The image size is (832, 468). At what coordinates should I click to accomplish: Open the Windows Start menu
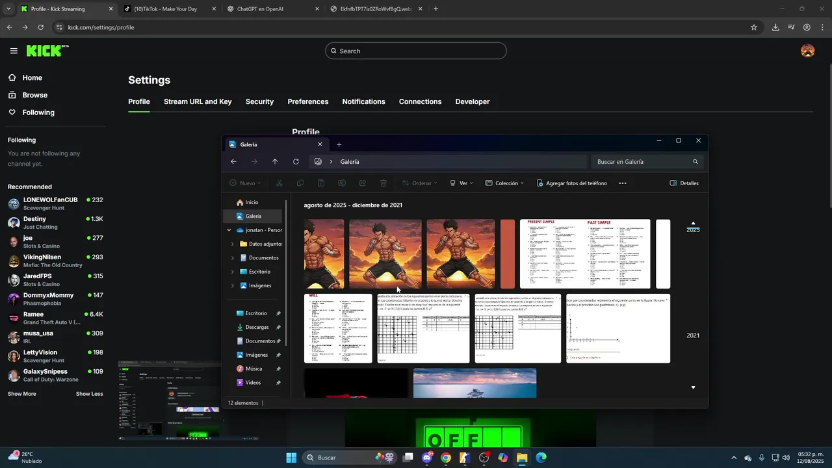[x=291, y=458]
